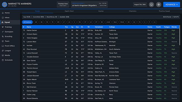Select the Cullen Long player row
Screen dimensions: 182x102
click(x=101, y=94)
